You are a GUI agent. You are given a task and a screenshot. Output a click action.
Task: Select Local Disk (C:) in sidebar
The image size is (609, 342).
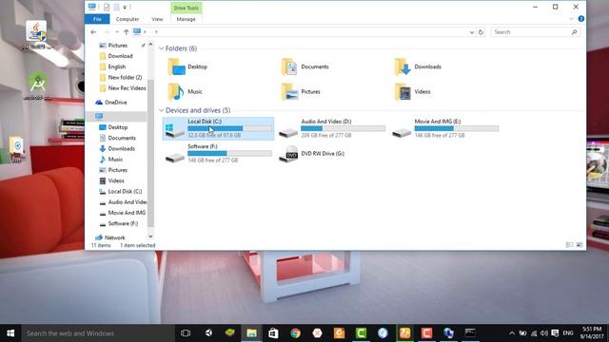point(125,192)
